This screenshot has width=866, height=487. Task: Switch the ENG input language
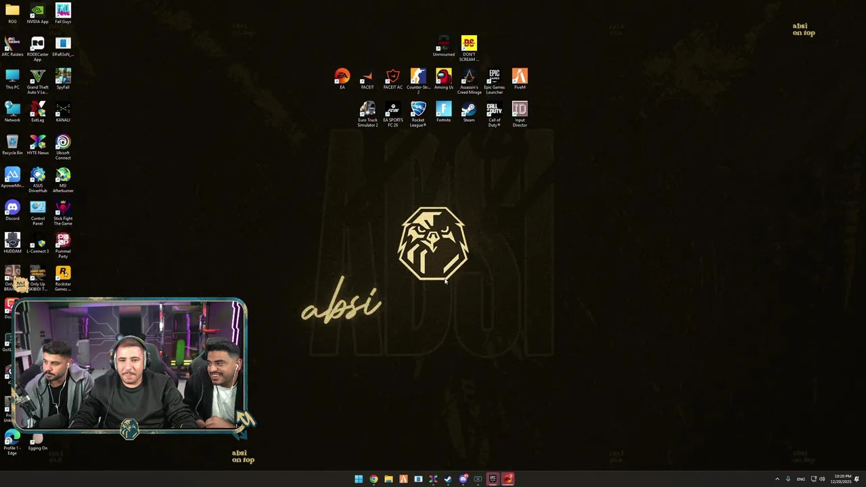pyautogui.click(x=801, y=479)
